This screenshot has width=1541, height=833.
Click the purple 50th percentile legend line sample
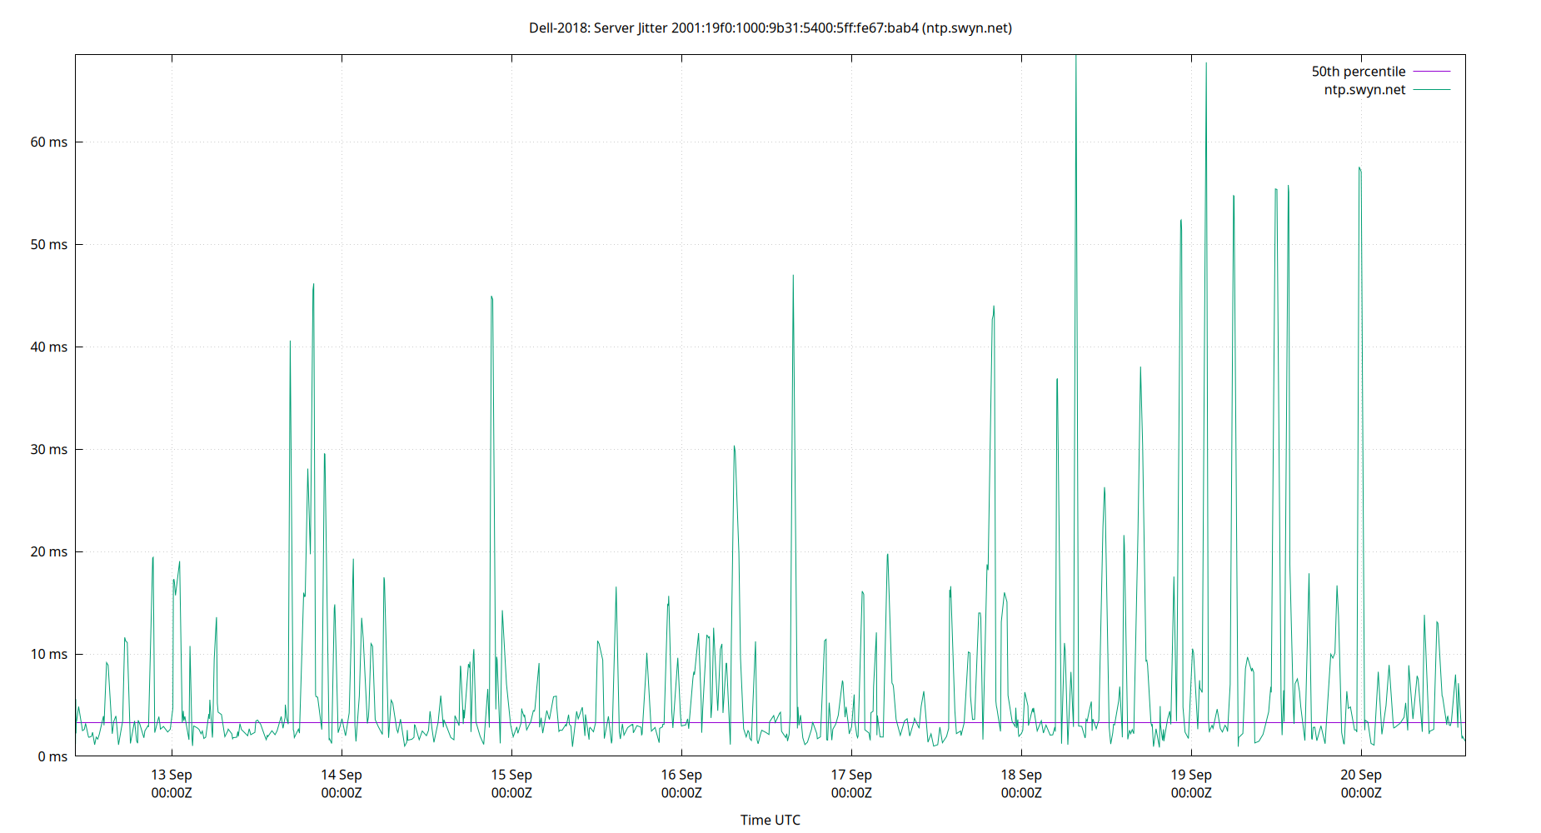click(x=1430, y=71)
